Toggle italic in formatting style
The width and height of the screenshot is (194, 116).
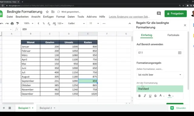point(145,96)
